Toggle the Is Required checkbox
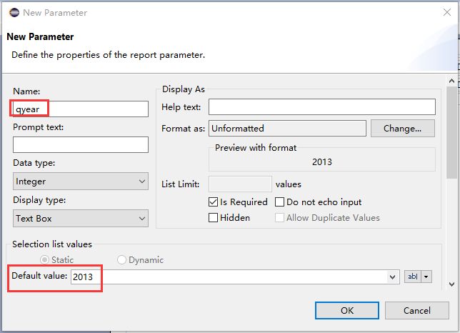 pyautogui.click(x=214, y=202)
